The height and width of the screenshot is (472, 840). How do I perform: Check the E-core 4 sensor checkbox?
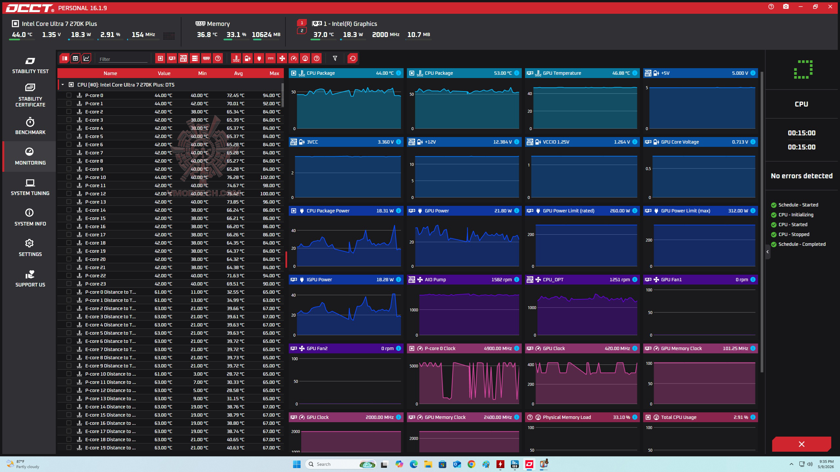pyautogui.click(x=69, y=128)
